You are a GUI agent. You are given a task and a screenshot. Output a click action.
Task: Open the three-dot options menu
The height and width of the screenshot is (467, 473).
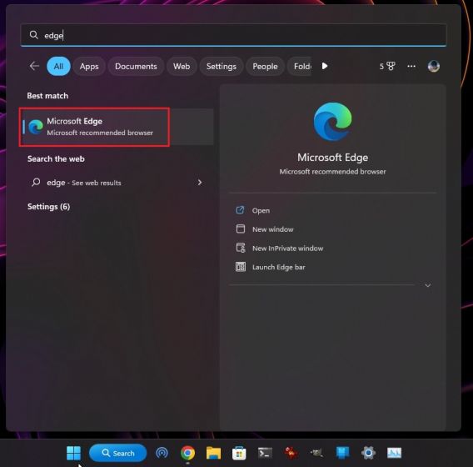pyautogui.click(x=411, y=66)
